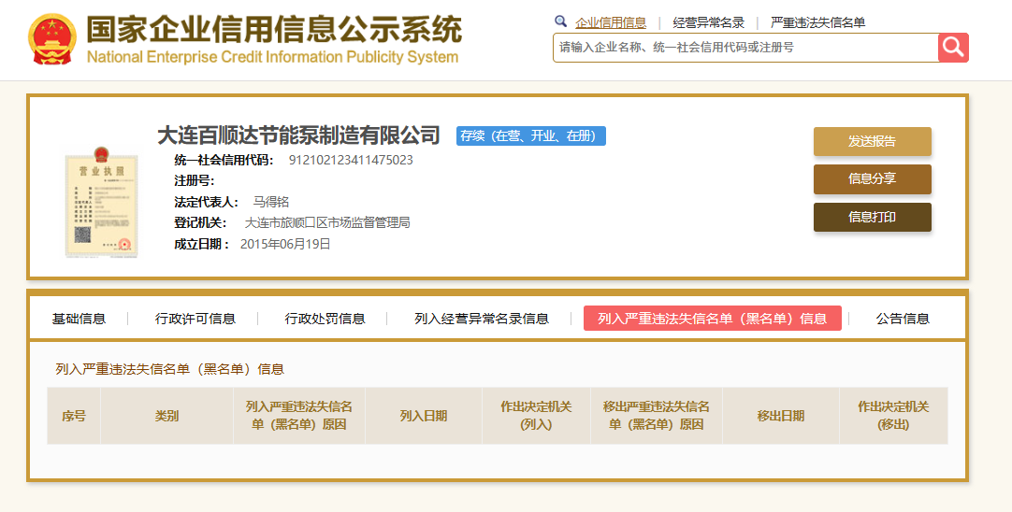Viewport: 1012px width, 512px height.
Task: Click the legal representative name 马得铭
Action: click(x=270, y=202)
